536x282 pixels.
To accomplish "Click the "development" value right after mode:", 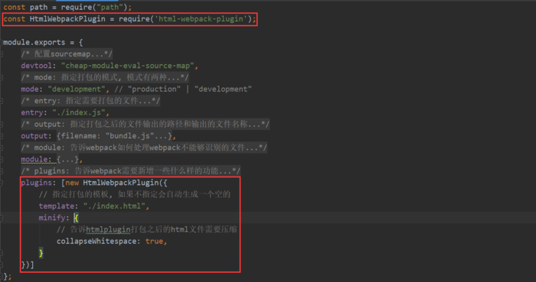I will [77, 89].
